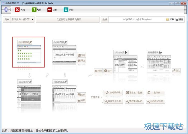188x134 pixels.
Task: Open the 默认用户（操作员） user dropdown
Action: coord(22,20)
